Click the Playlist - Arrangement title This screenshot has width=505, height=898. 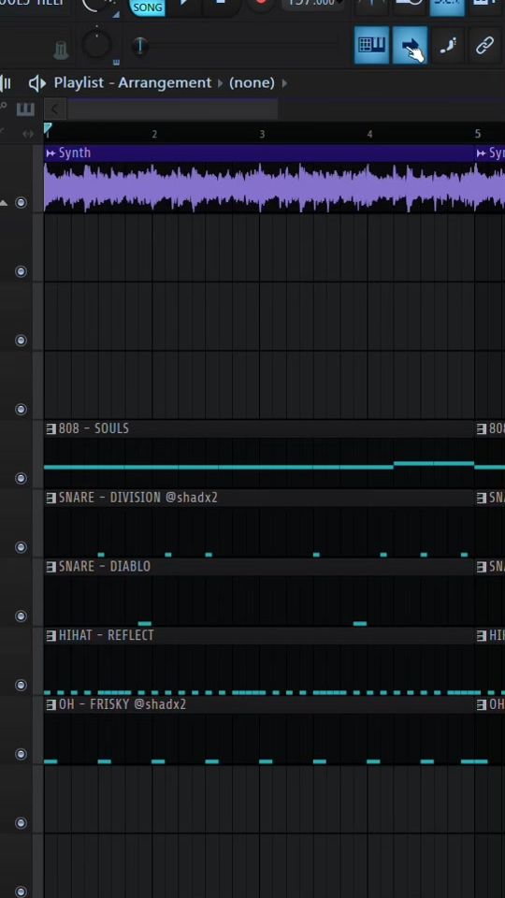click(x=132, y=83)
